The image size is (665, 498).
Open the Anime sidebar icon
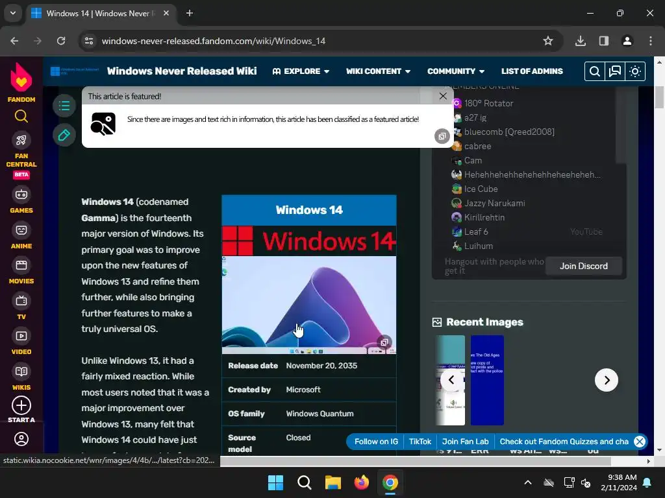click(21, 230)
